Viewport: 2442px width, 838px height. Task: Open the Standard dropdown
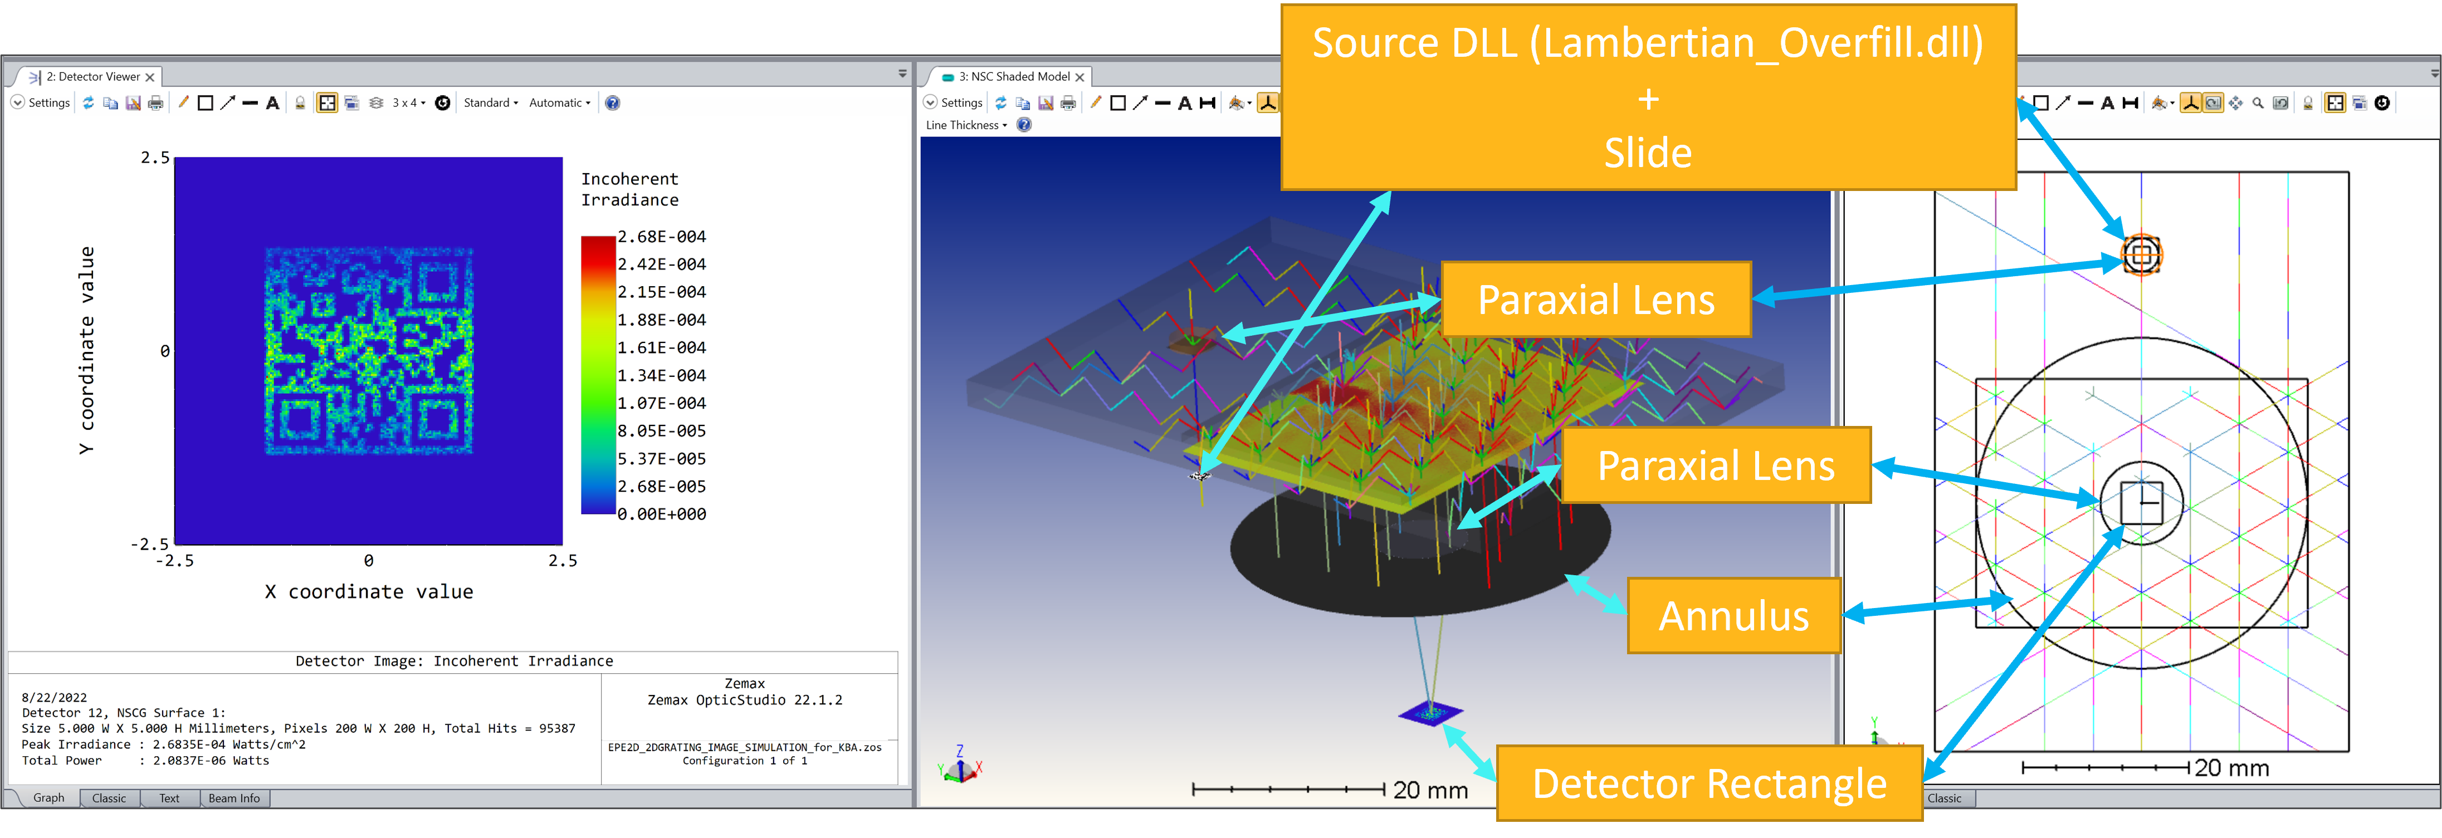[x=490, y=102]
